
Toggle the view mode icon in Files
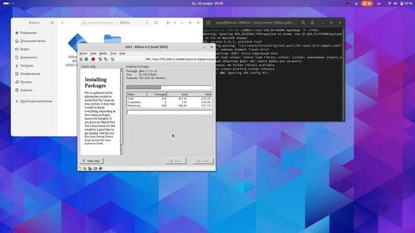(x=169, y=23)
